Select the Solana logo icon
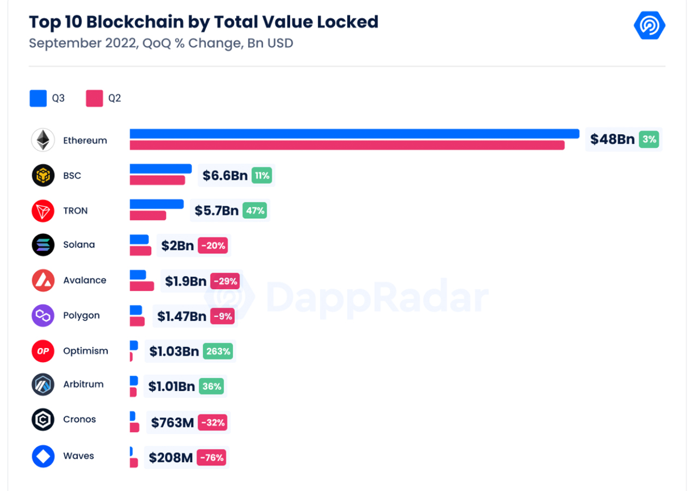 tap(43, 245)
